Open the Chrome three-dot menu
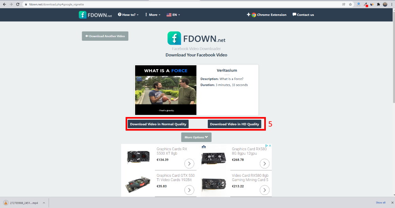 392,4
